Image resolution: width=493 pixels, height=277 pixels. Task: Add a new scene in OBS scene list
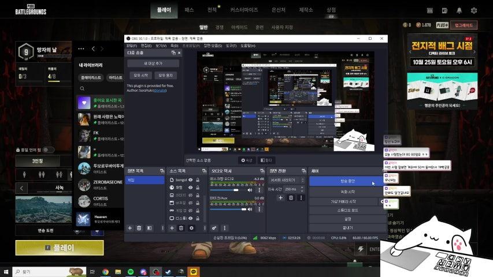point(130,228)
